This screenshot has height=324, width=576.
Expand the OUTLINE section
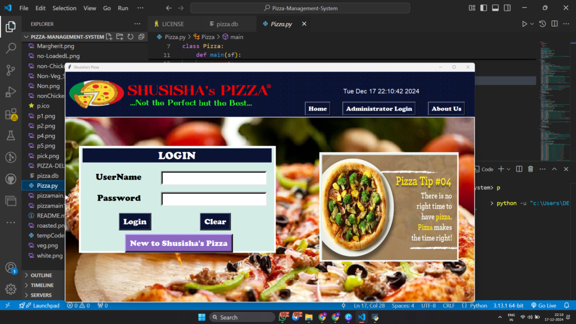[41, 275]
